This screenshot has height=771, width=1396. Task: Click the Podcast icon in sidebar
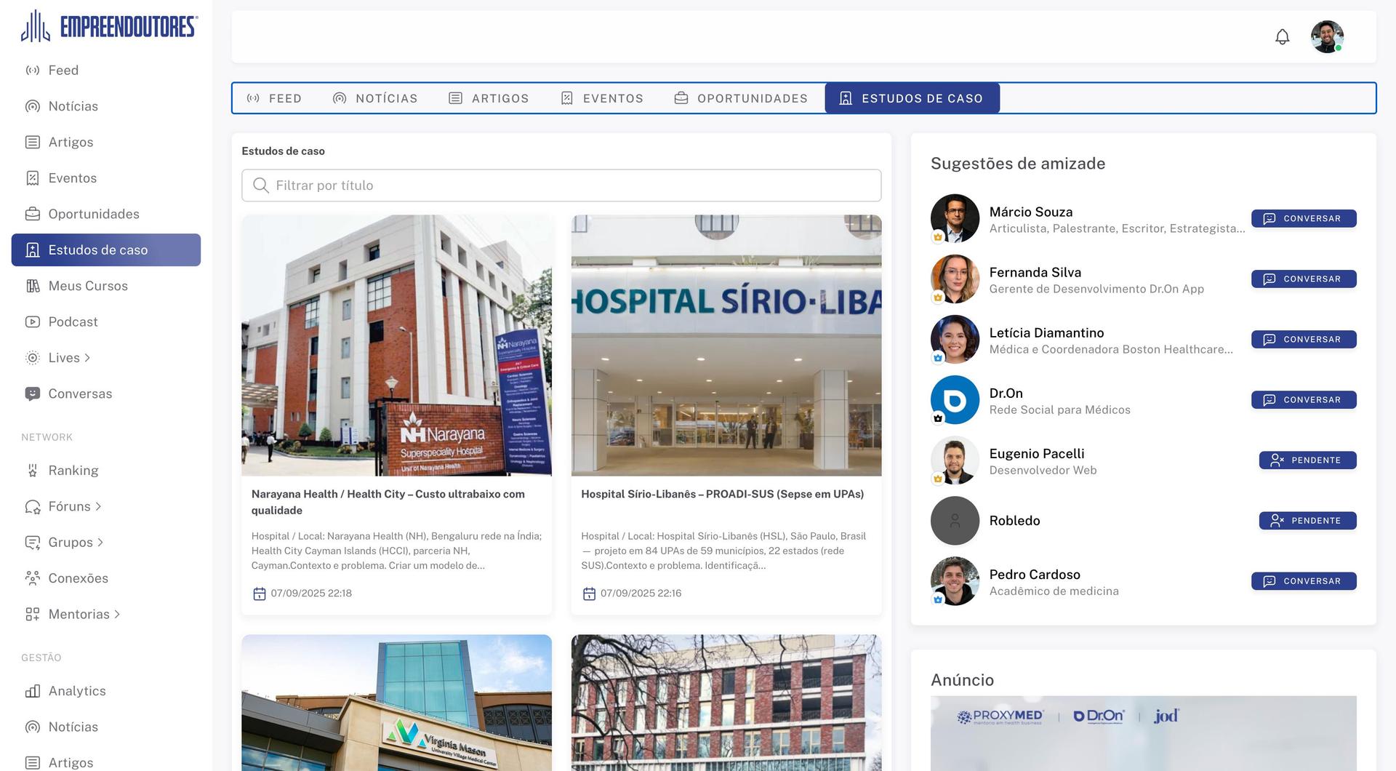pos(33,322)
